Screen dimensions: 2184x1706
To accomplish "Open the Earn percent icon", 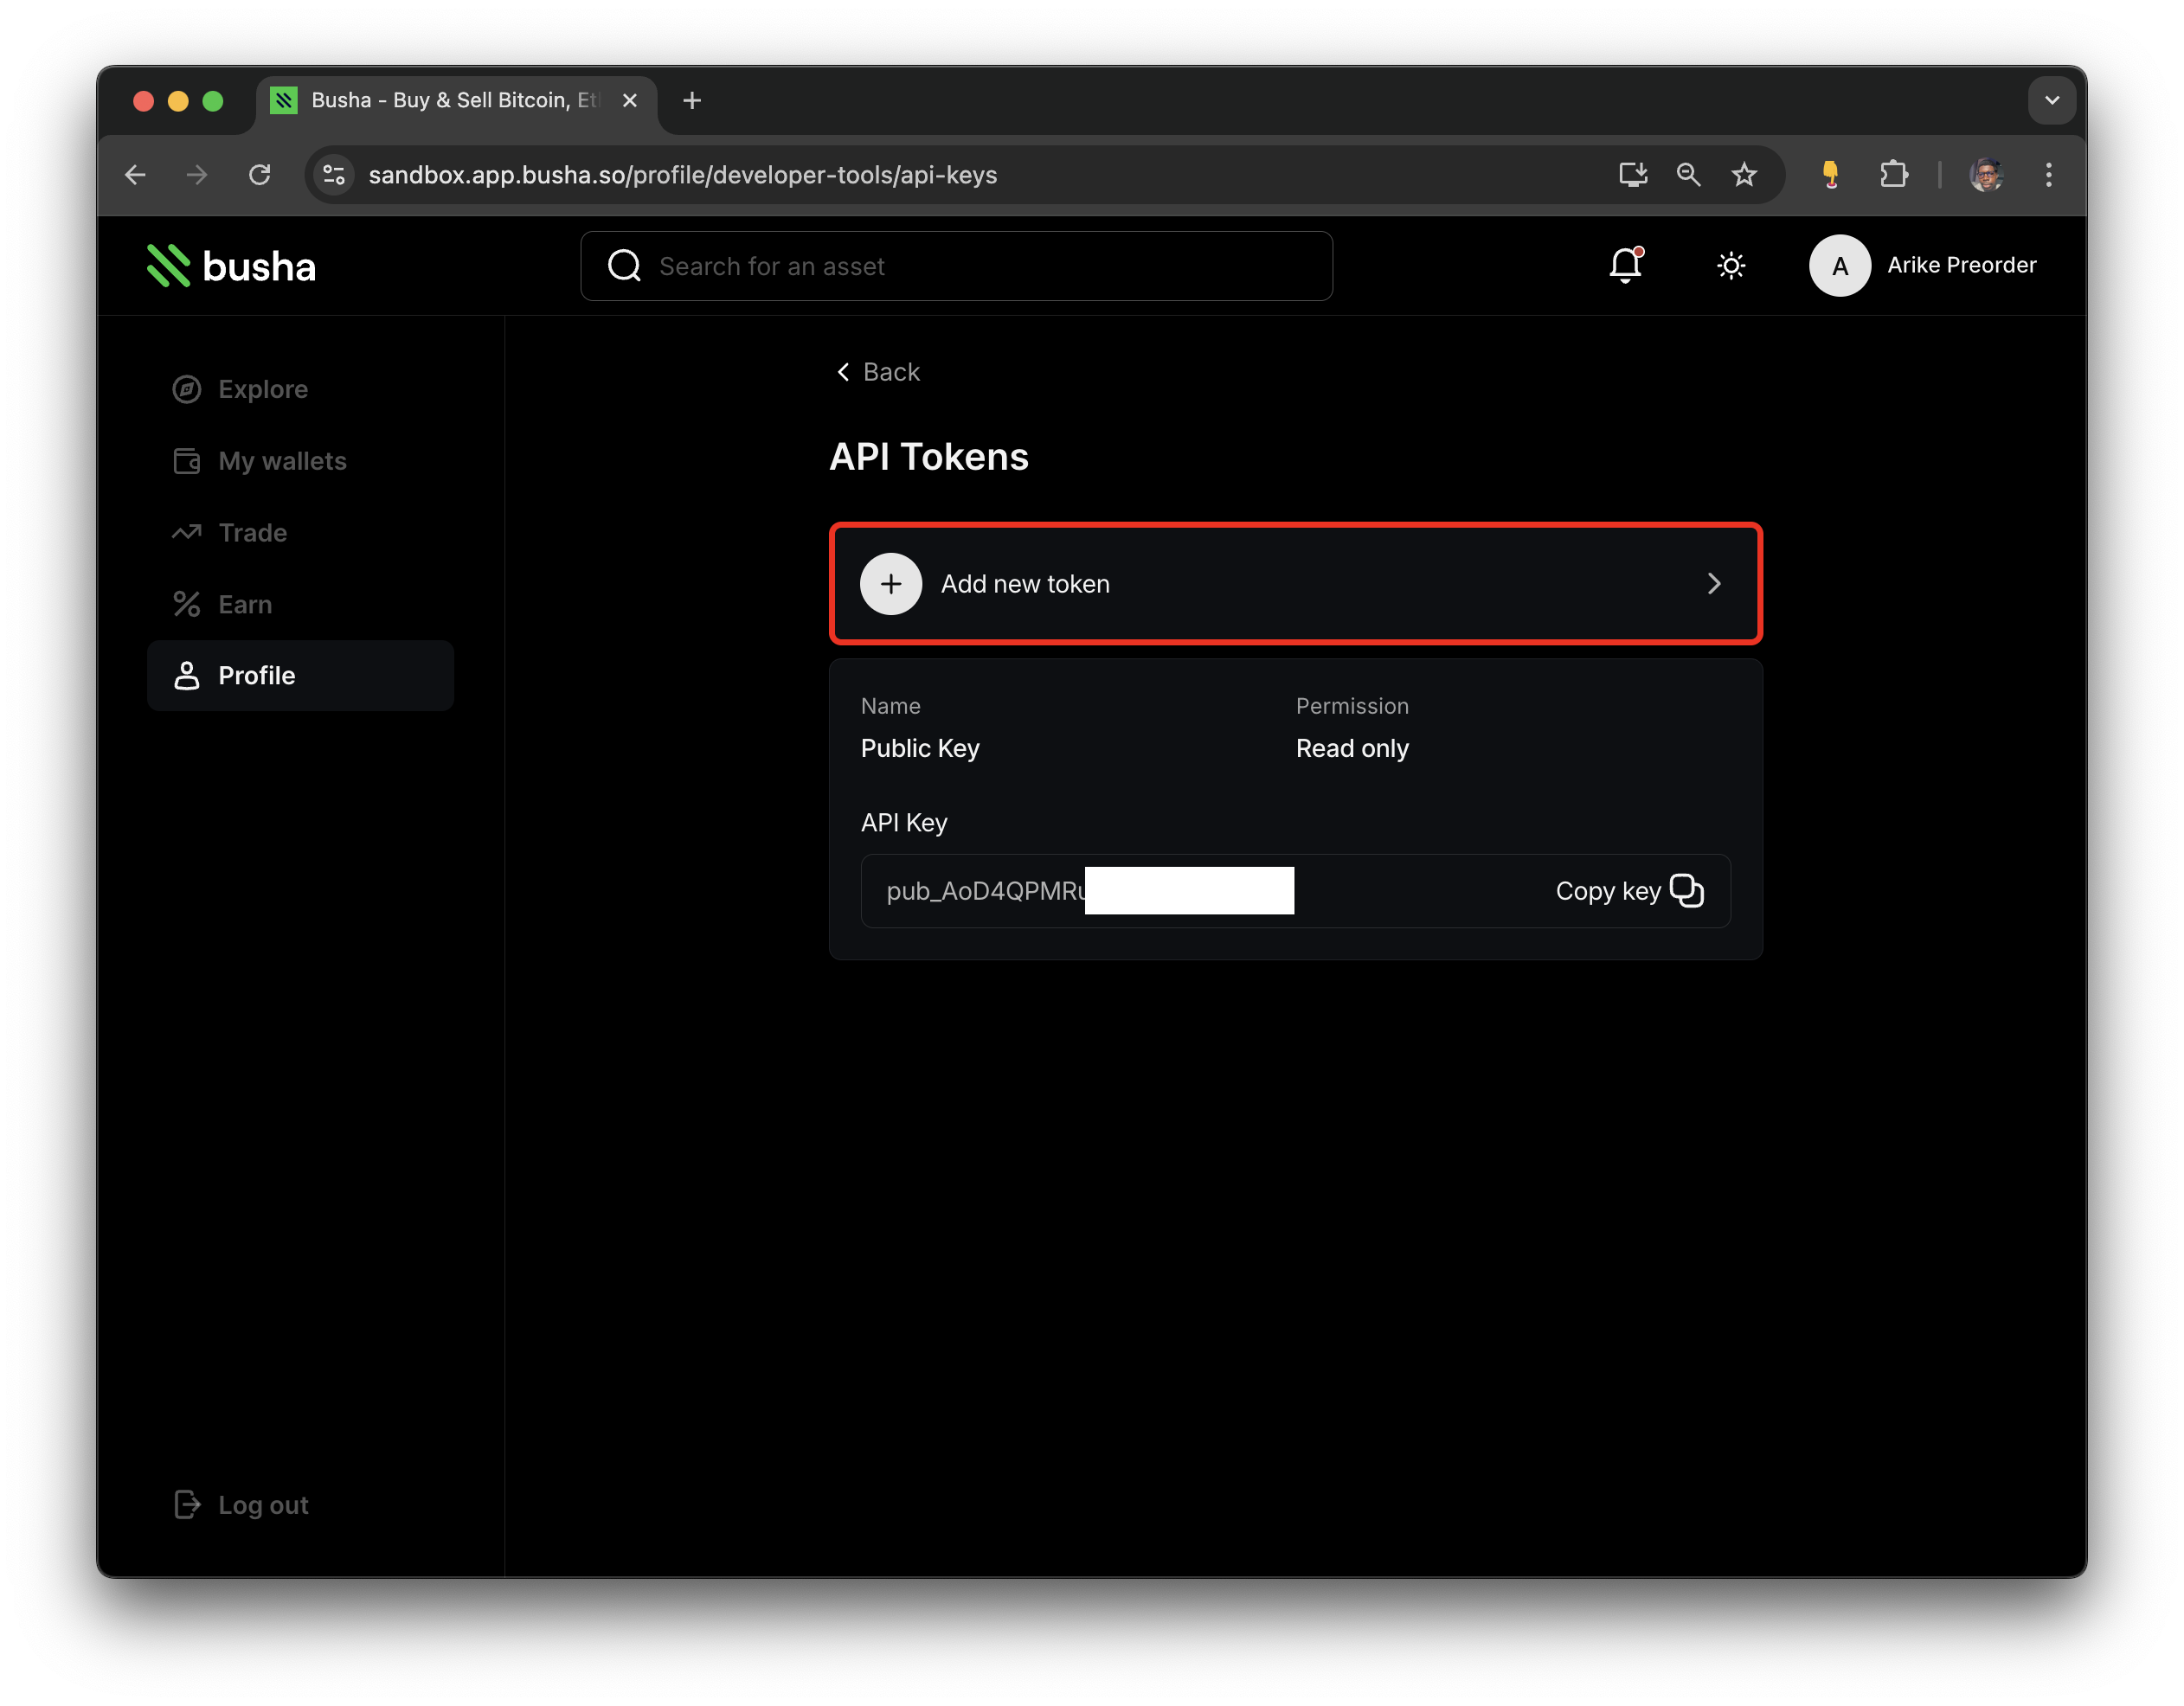I will click(187, 604).
